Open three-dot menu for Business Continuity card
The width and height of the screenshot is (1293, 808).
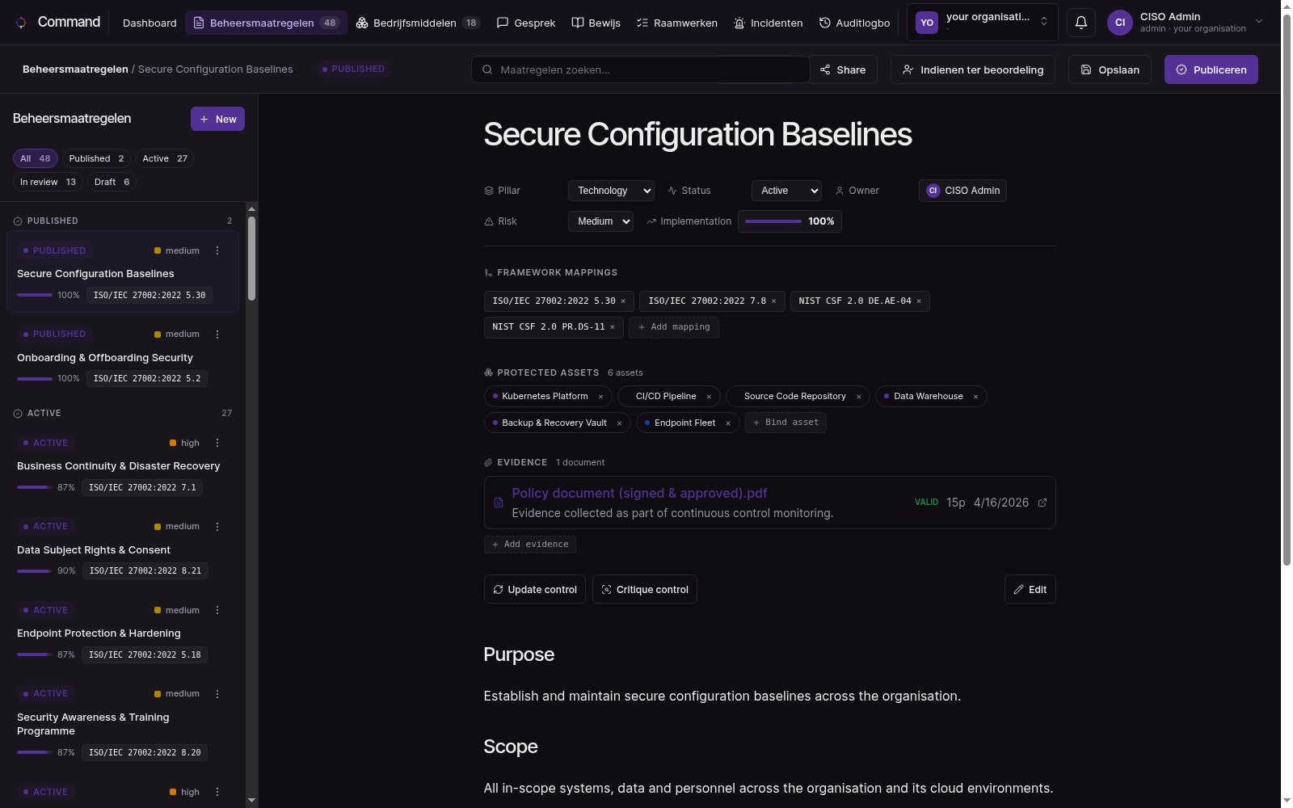coord(217,443)
